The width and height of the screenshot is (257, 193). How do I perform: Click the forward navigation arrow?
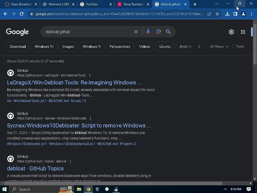(x=14, y=14)
